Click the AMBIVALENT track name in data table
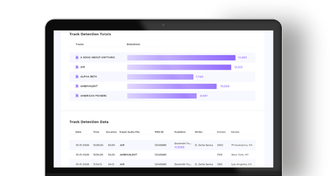 (128, 154)
